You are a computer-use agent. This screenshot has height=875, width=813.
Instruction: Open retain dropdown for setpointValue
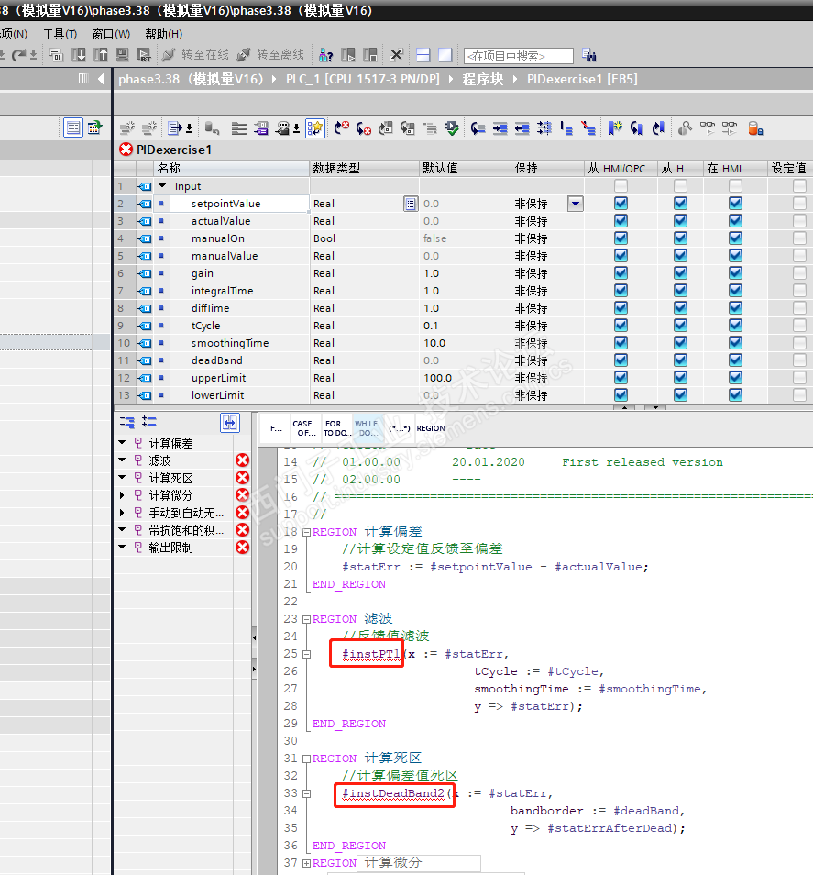575,204
